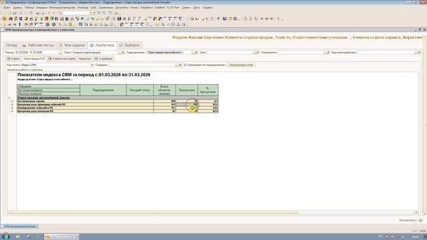427x240 pixels.
Task: Click the Open file toolbar icon
Action: click(x=9, y=13)
